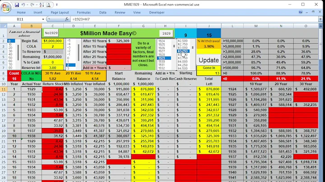Viewport: 325px width, 182px height.
Task: Click the % Withdrawal value 3.90%
Action: point(209,46)
